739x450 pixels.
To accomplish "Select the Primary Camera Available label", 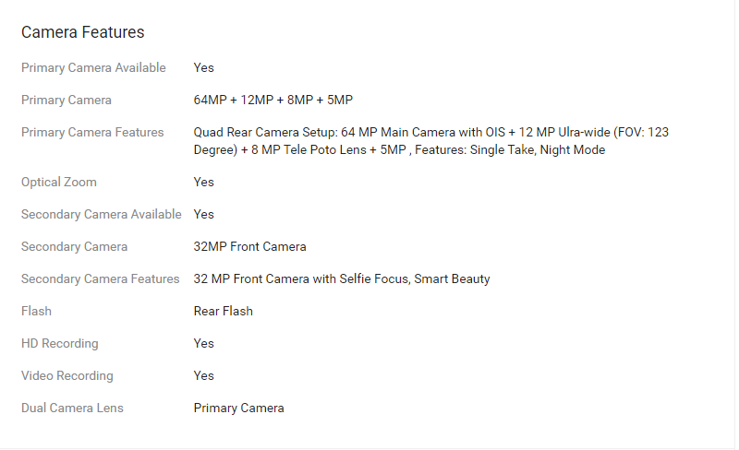I will 93,67.
